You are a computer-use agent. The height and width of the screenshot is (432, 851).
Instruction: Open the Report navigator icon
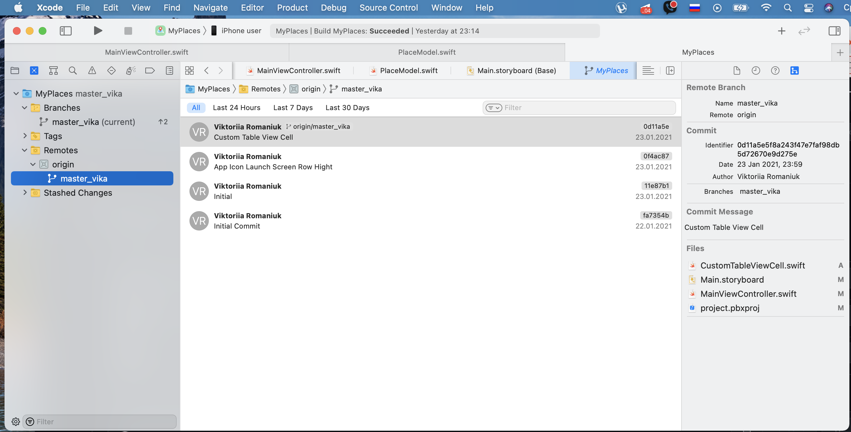(x=169, y=70)
